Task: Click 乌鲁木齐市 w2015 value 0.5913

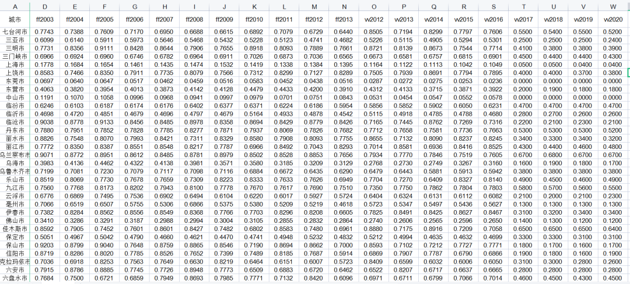Action: point(464,172)
